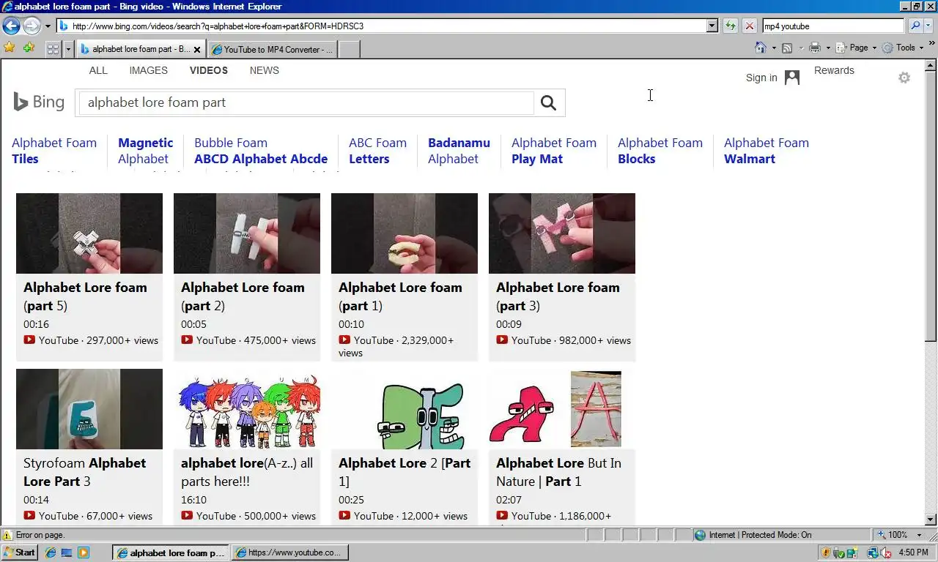Click the 'mp4 youtube' search box
The image size is (938, 562).
pos(833,26)
